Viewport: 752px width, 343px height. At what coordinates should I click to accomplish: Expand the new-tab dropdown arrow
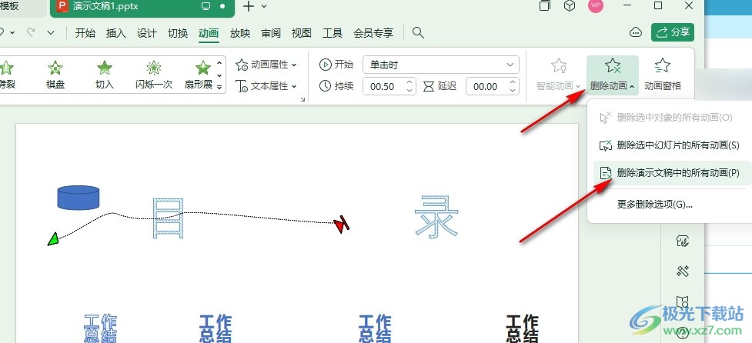[264, 7]
